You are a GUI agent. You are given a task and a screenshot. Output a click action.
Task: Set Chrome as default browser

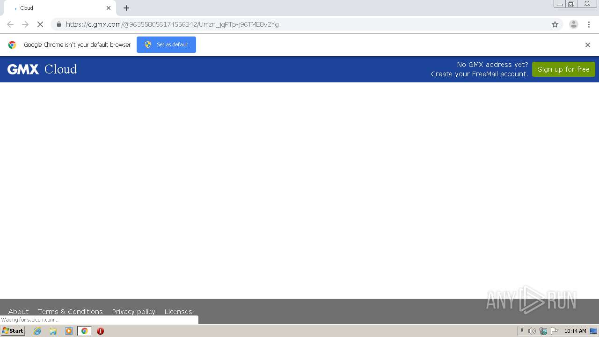pyautogui.click(x=166, y=44)
